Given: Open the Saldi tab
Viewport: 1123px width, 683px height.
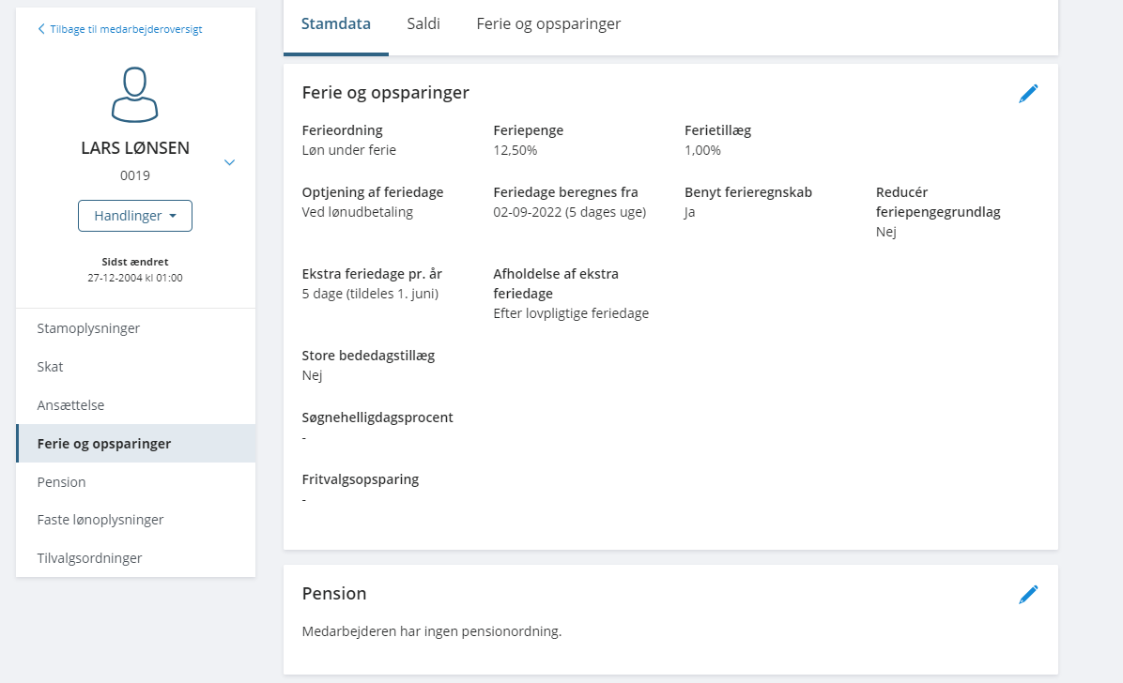Looking at the screenshot, I should click(x=423, y=24).
